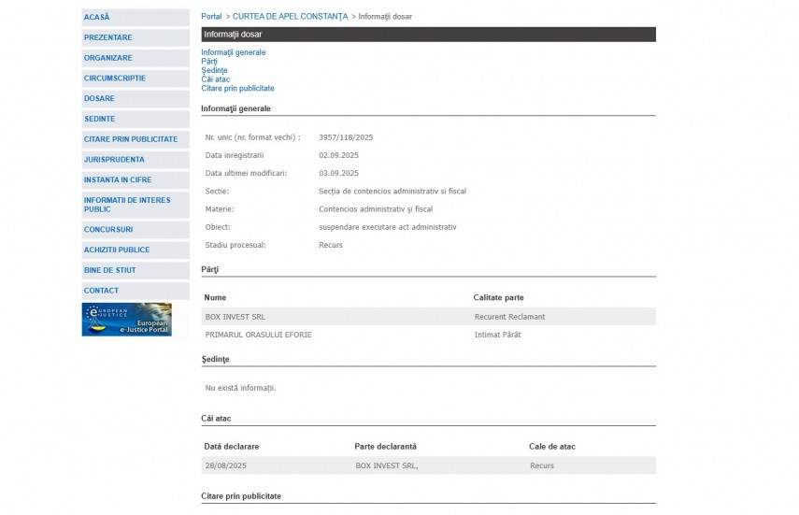Select BINE DE STIUT menu entry
799x515 pixels.
coord(135,271)
